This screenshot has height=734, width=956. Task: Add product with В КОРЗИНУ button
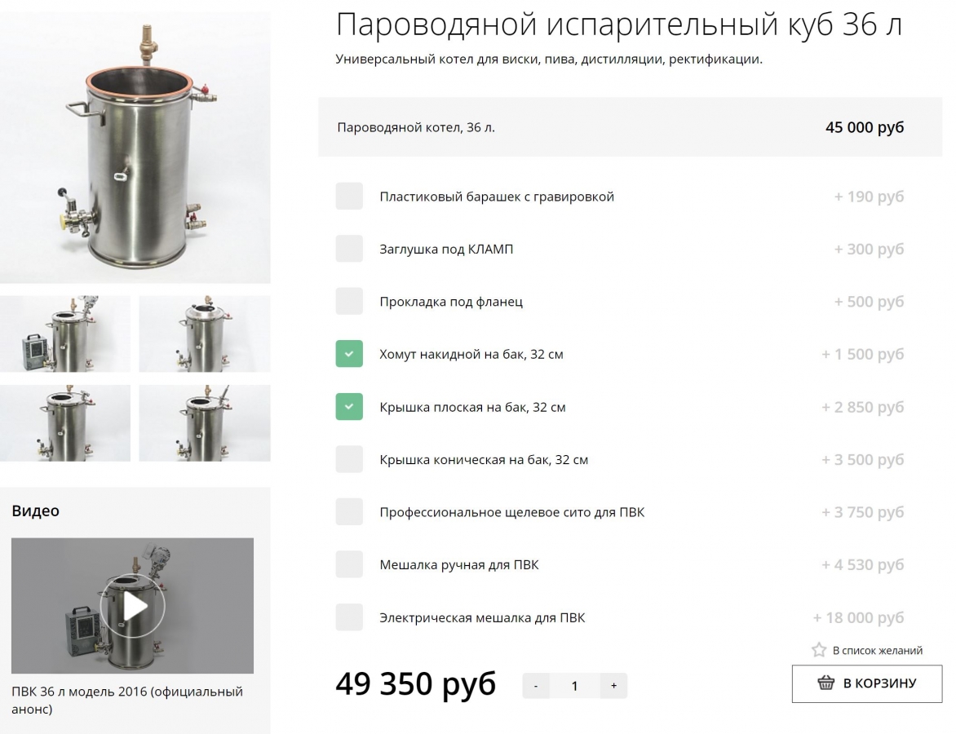pyautogui.click(x=866, y=683)
